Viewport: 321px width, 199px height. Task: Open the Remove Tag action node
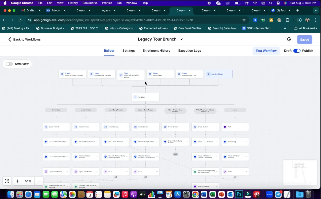coord(235,142)
